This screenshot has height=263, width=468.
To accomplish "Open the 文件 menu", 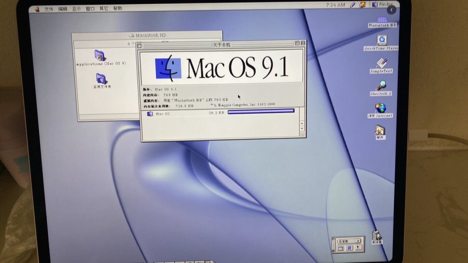I will [x=49, y=9].
